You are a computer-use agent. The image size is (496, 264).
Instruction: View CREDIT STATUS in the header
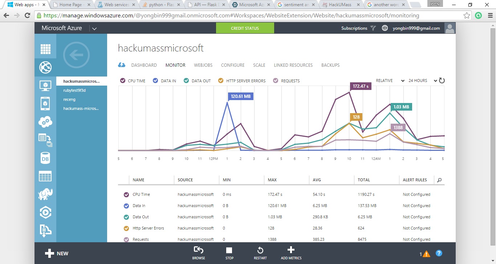point(245,28)
